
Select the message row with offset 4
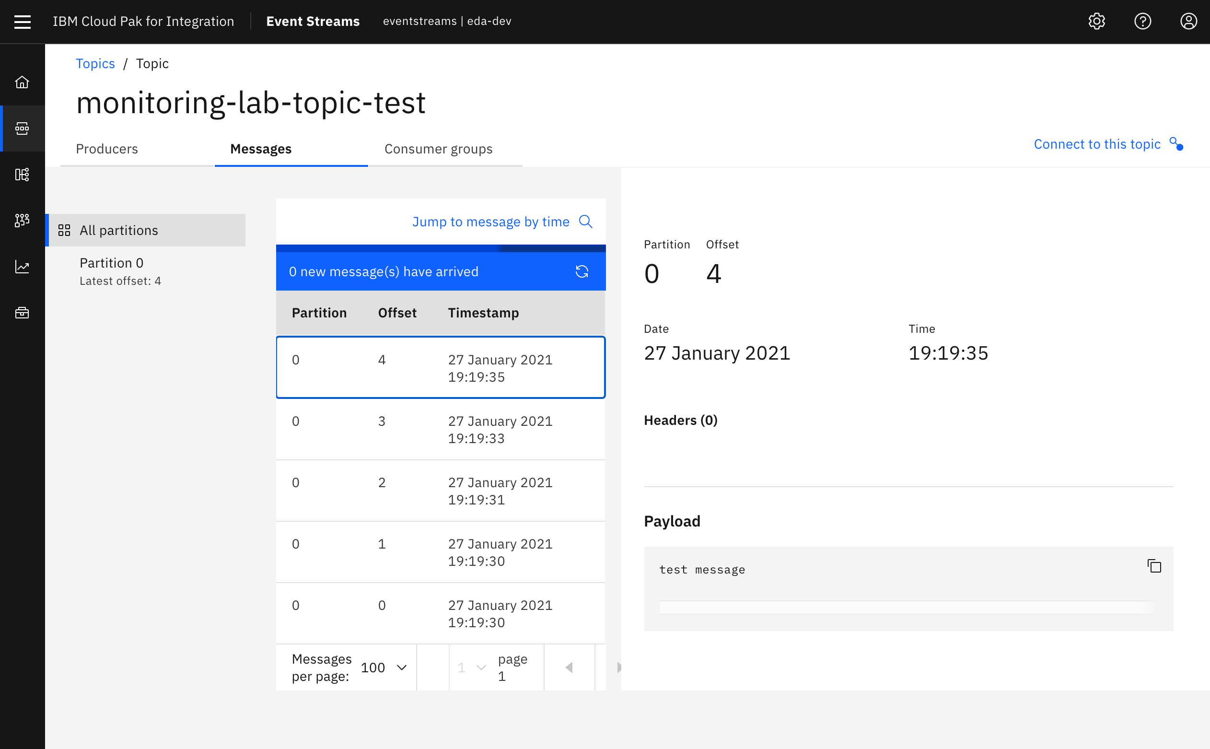point(441,368)
